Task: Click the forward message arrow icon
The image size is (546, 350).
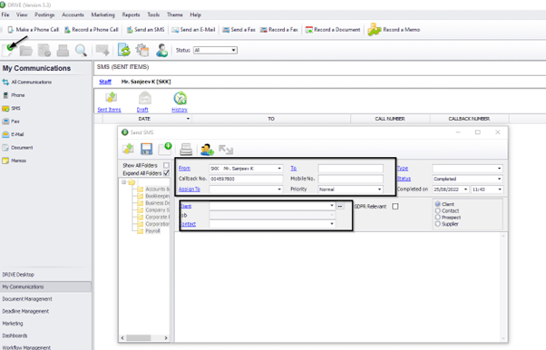Action: point(102,50)
